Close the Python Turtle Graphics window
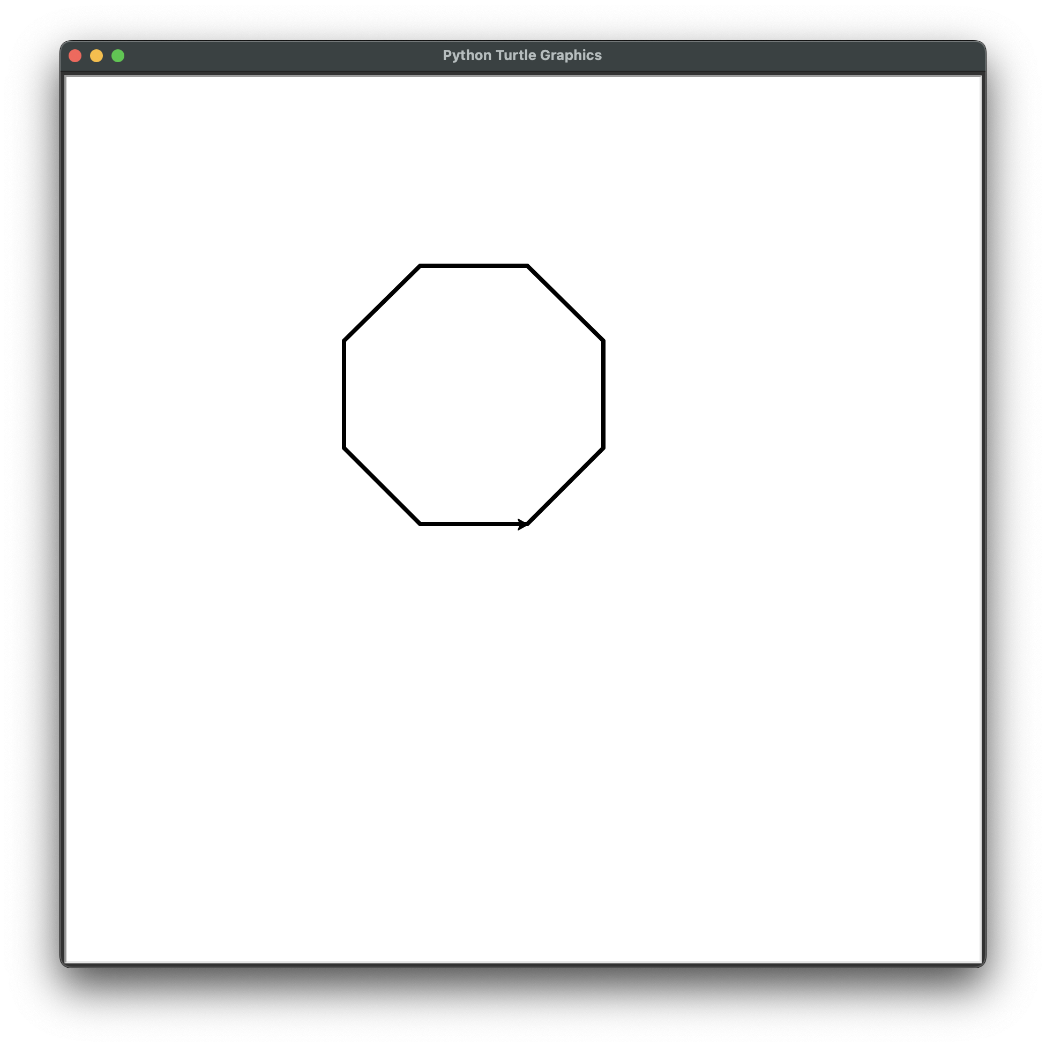The image size is (1046, 1047). (x=76, y=56)
